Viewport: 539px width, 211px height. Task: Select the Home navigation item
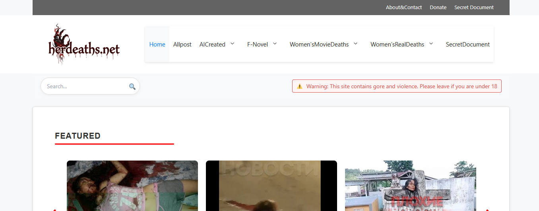point(157,45)
